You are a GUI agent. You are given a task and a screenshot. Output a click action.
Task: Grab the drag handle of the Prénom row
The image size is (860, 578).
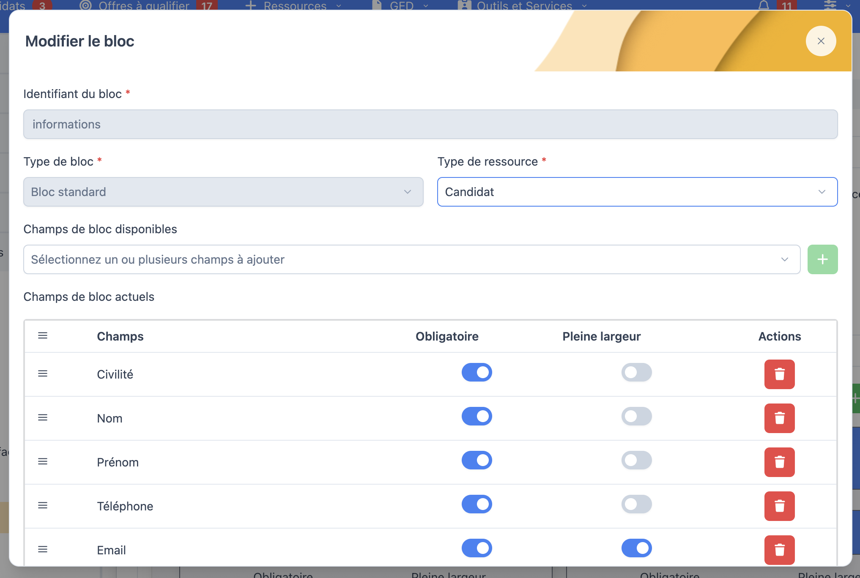(x=43, y=461)
